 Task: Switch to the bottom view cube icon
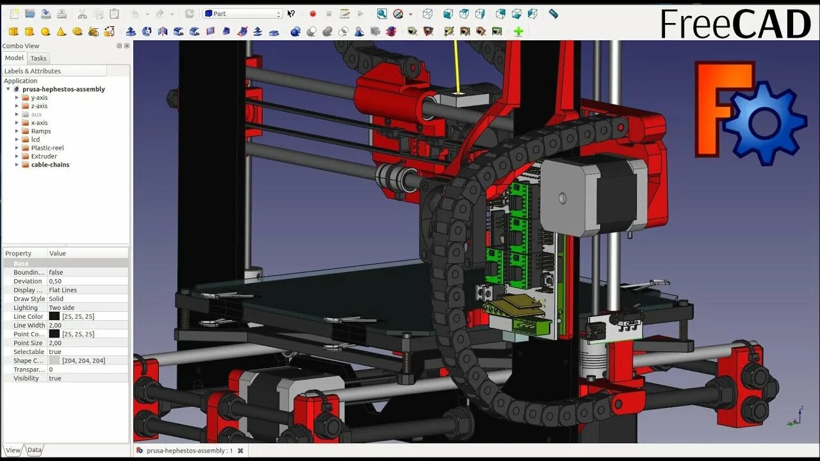pyautogui.click(x=516, y=13)
